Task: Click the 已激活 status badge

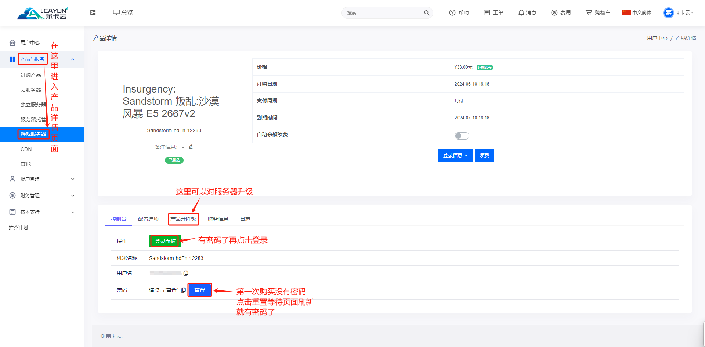Action: (x=174, y=160)
